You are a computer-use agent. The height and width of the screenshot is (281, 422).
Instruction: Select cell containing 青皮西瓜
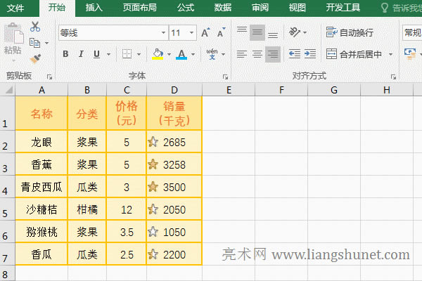41,187
